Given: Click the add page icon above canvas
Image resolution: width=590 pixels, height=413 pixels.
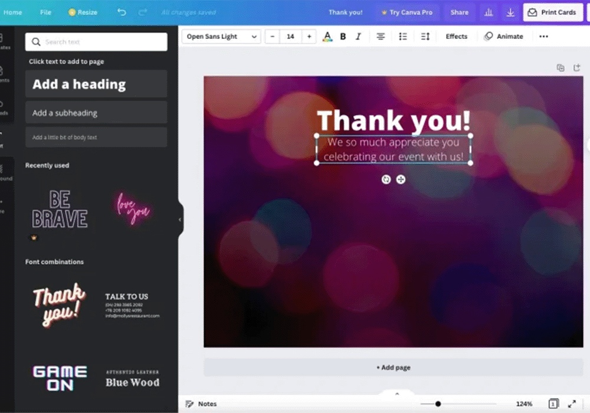Looking at the screenshot, I should [x=577, y=68].
